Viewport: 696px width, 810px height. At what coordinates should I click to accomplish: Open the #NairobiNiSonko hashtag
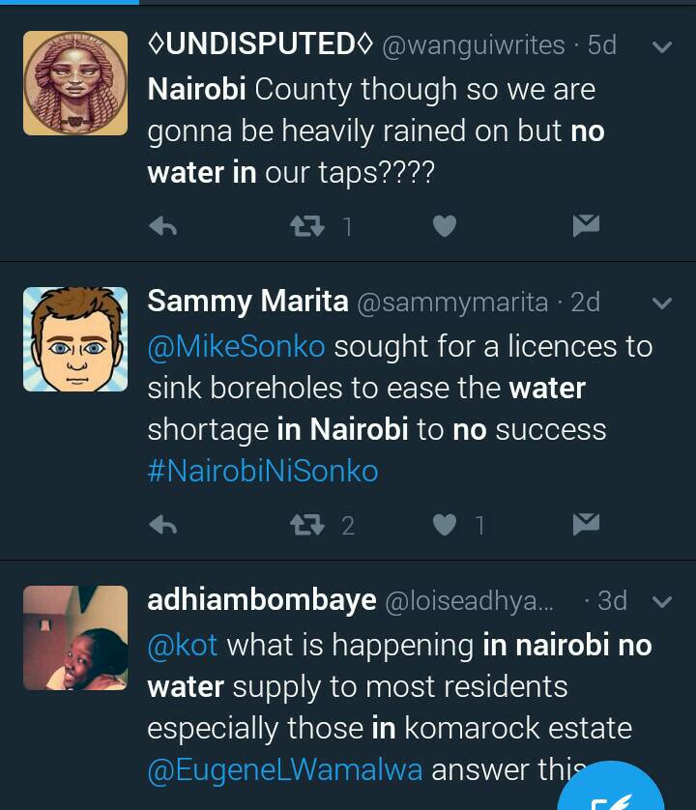click(263, 471)
